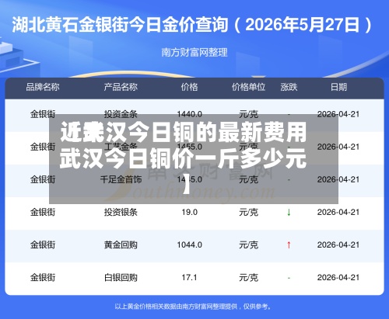The width and height of the screenshot is (389, 319).
Task: Click 金银街 brand in 白银回购 row
Action: click(43, 278)
